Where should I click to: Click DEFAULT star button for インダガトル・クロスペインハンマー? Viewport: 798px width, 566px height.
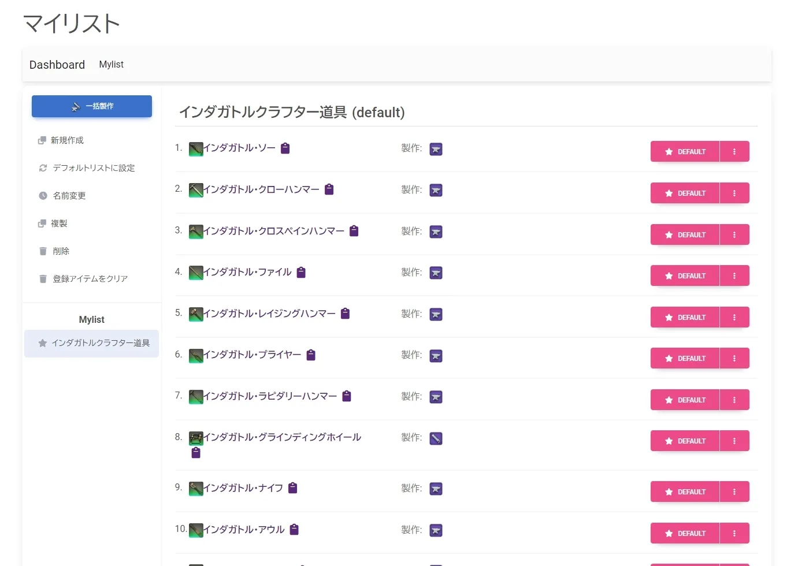coord(685,234)
